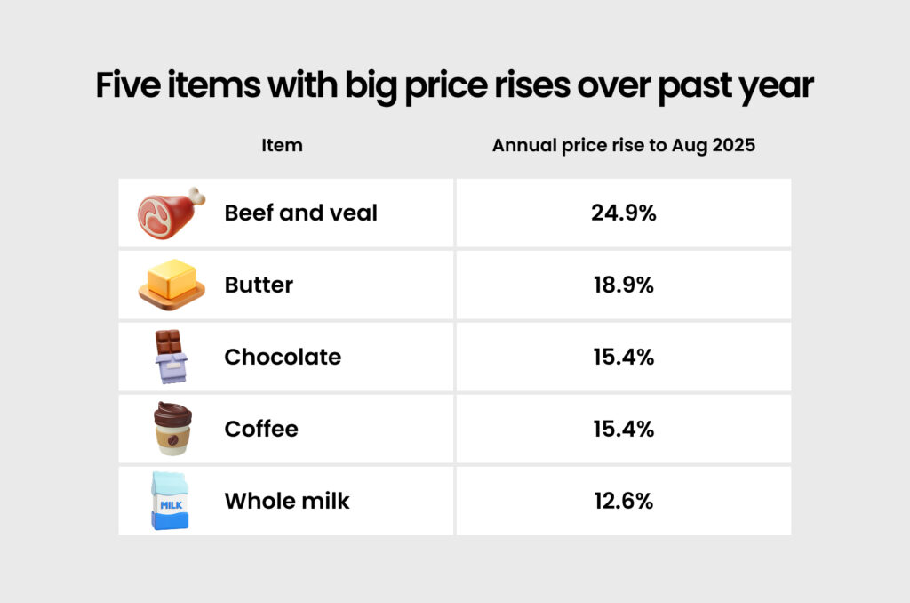Click the chocolate bar icon
The height and width of the screenshot is (603, 910).
click(171, 357)
